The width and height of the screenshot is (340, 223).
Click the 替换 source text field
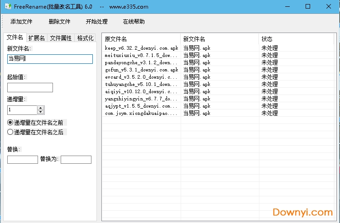click(22, 159)
